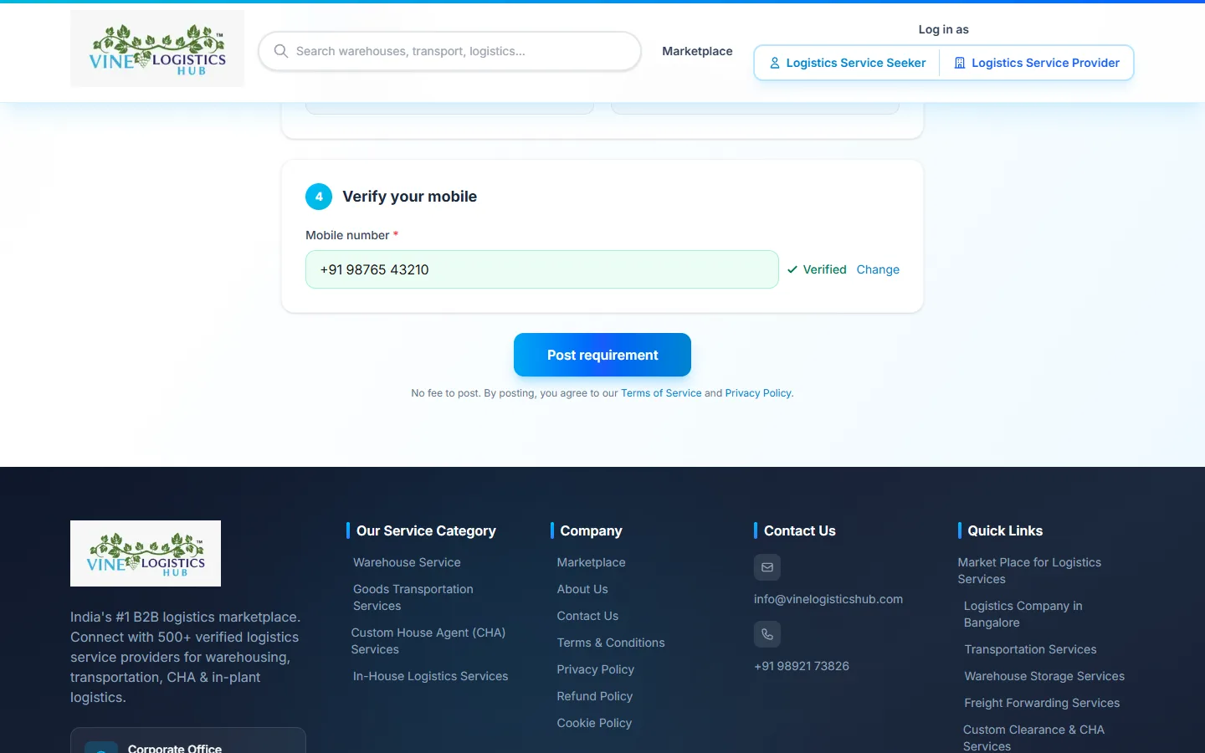The width and height of the screenshot is (1205, 753).
Task: Click the green Verified checkmark icon
Action: pyautogui.click(x=792, y=269)
